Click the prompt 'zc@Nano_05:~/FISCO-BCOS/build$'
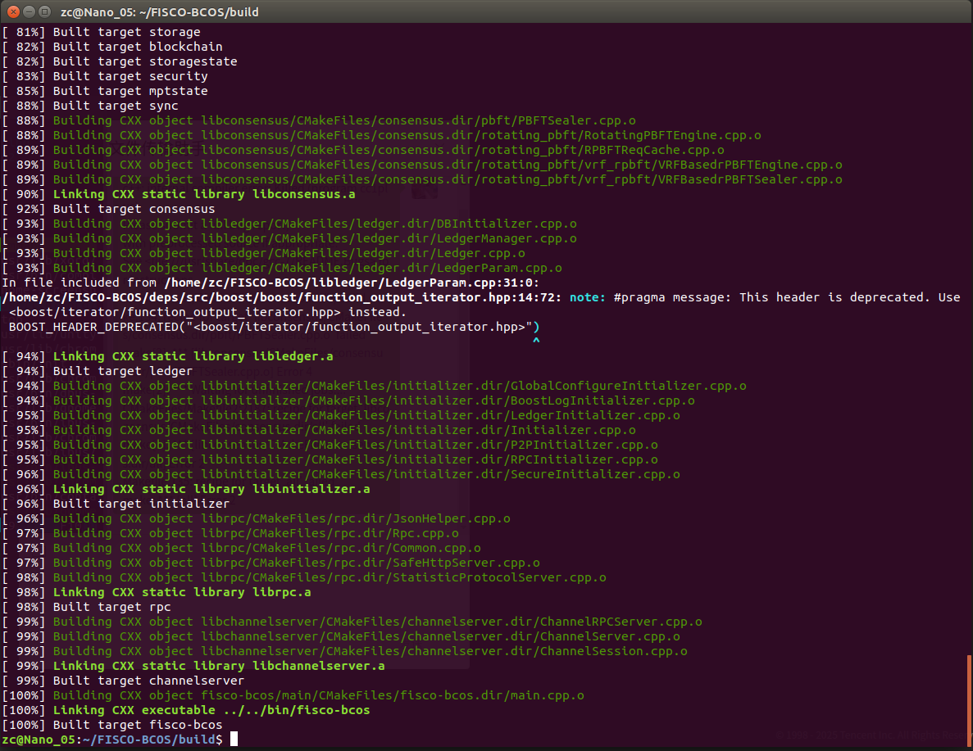 coord(112,740)
